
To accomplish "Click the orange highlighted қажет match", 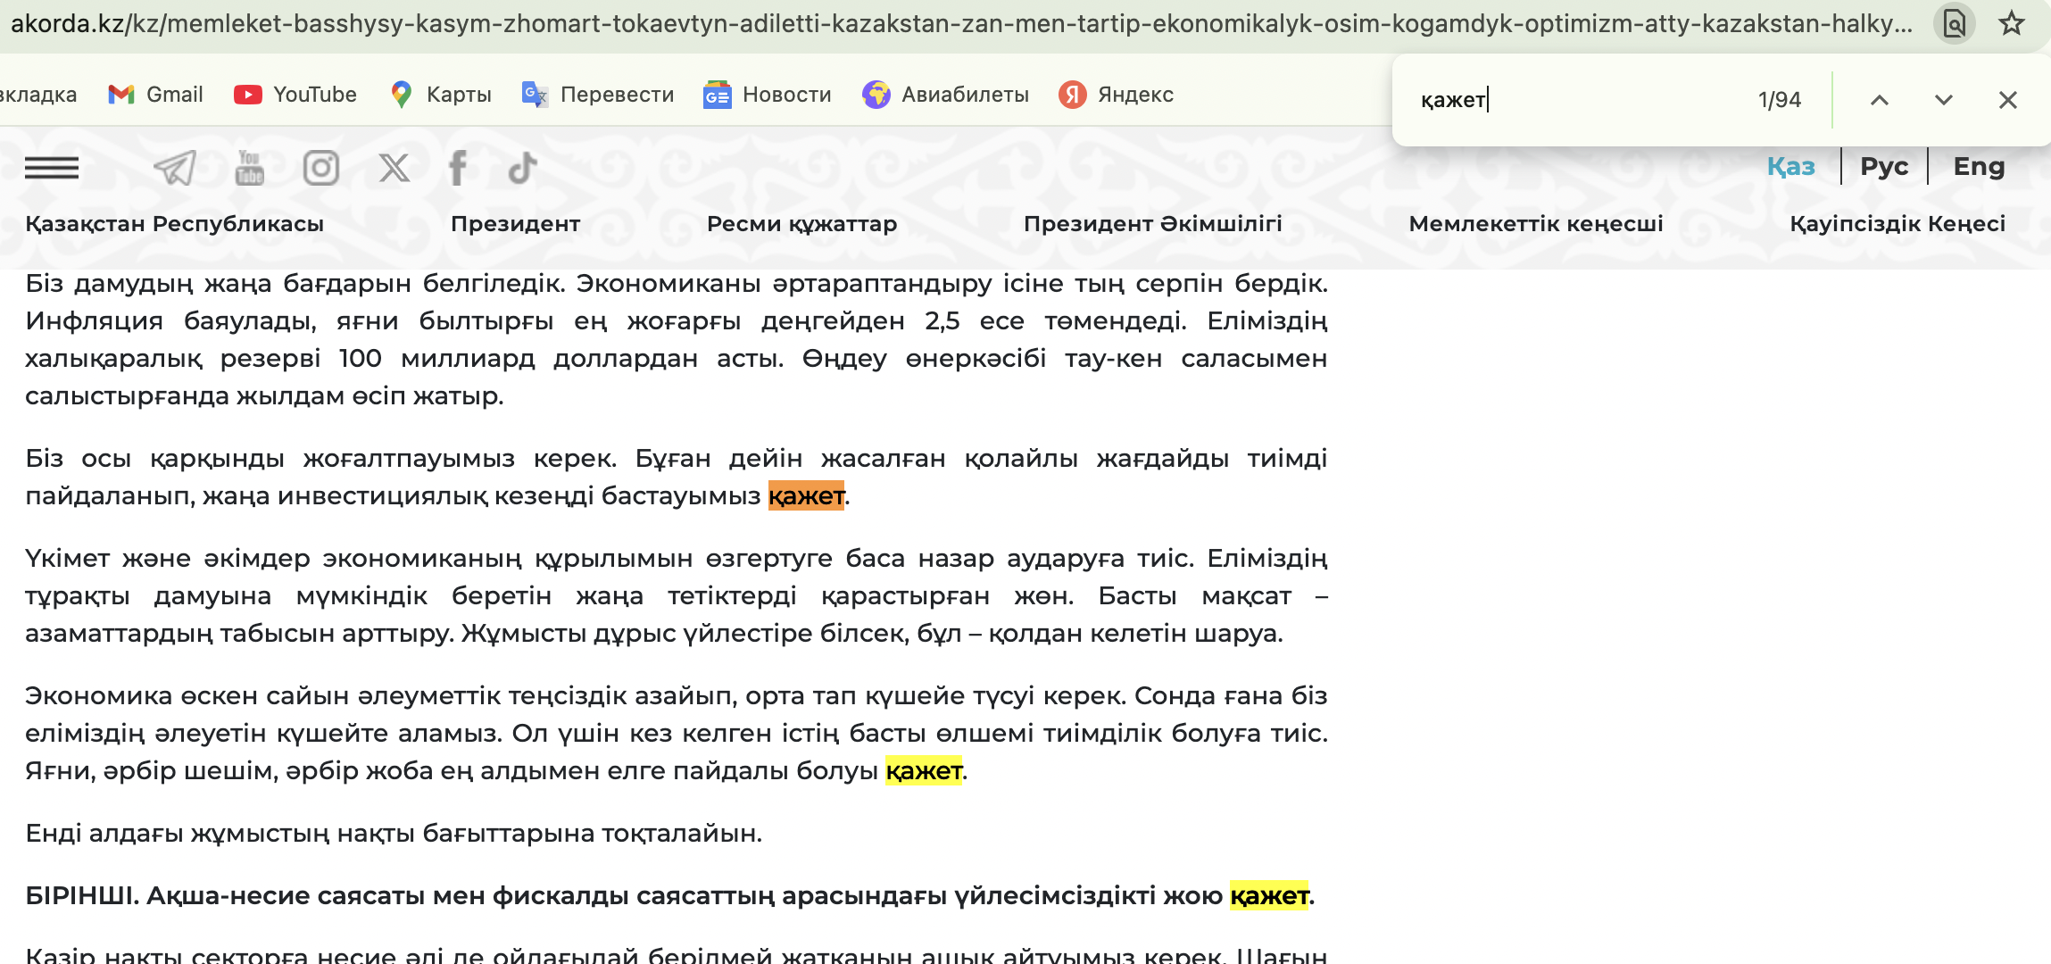I will tap(806, 495).
